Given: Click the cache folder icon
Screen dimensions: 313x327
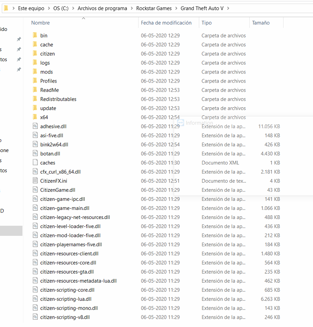Looking at the screenshot, I should [35, 44].
